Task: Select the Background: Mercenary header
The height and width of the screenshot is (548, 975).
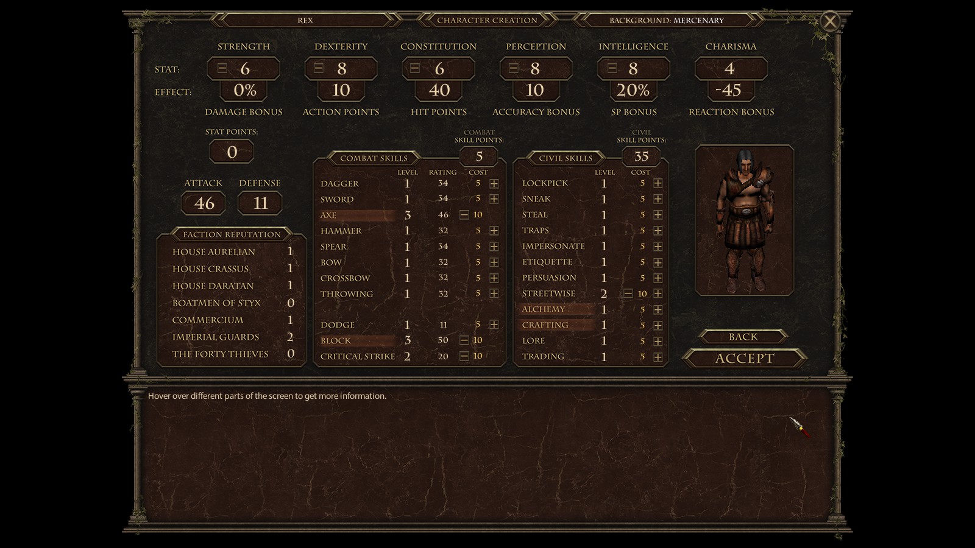Action: click(667, 20)
